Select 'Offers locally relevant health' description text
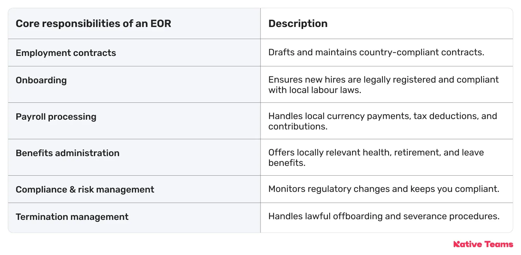The height and width of the screenshot is (255, 521). (376, 157)
